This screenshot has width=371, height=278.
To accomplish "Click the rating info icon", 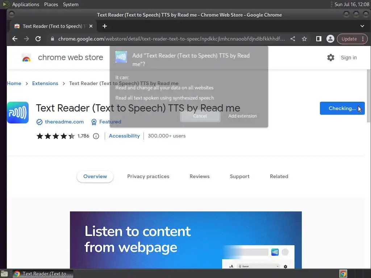I will 96,136.
